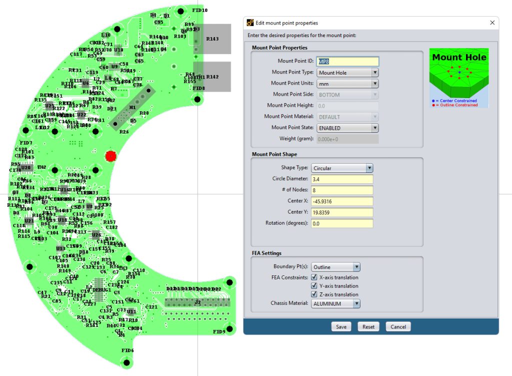Click the Reset button
Viewport: 512px width, 376px height.
368,326
